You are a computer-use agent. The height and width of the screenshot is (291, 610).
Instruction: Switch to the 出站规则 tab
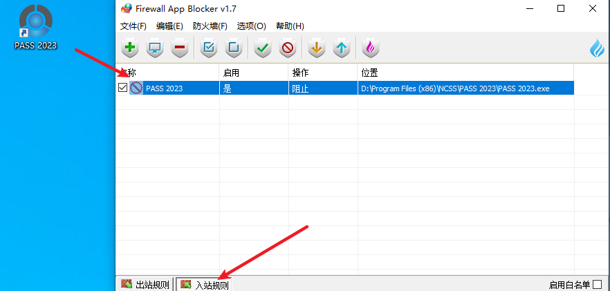145,285
